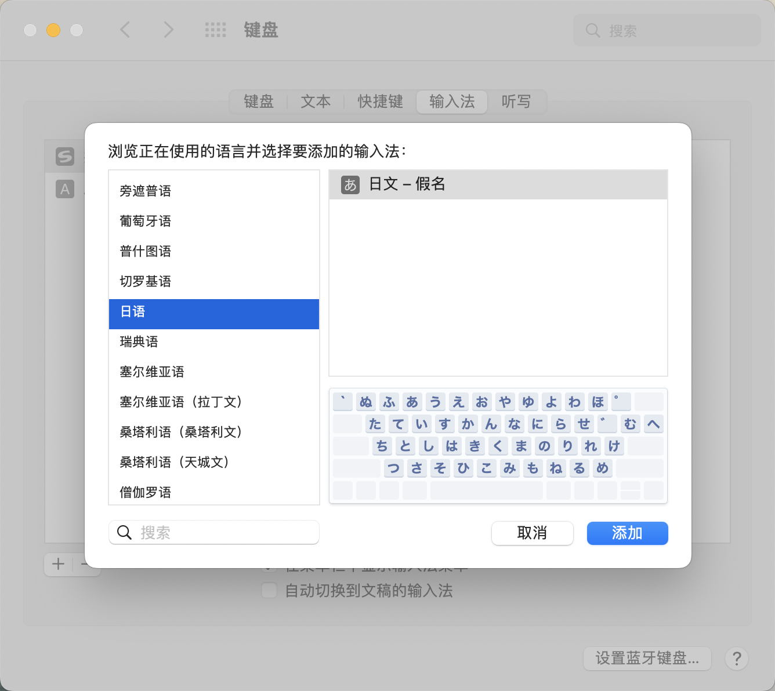This screenshot has width=775, height=691.
Task: Click the あ key on keyboard preview
Action: point(412,402)
